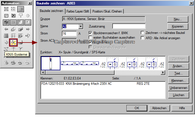The width and height of the screenshot is (195, 117).
Task: Select the first symbol thumbnail in list
Action: [51, 63]
